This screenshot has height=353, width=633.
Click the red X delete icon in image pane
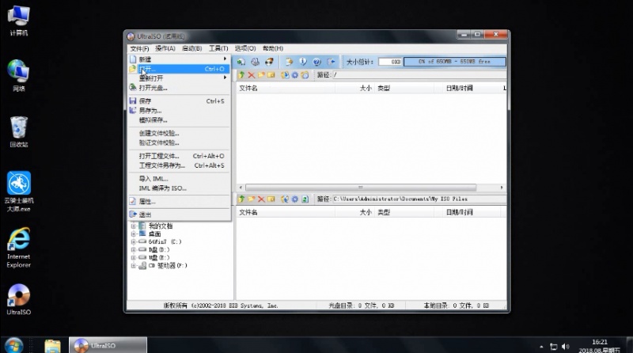point(252,75)
